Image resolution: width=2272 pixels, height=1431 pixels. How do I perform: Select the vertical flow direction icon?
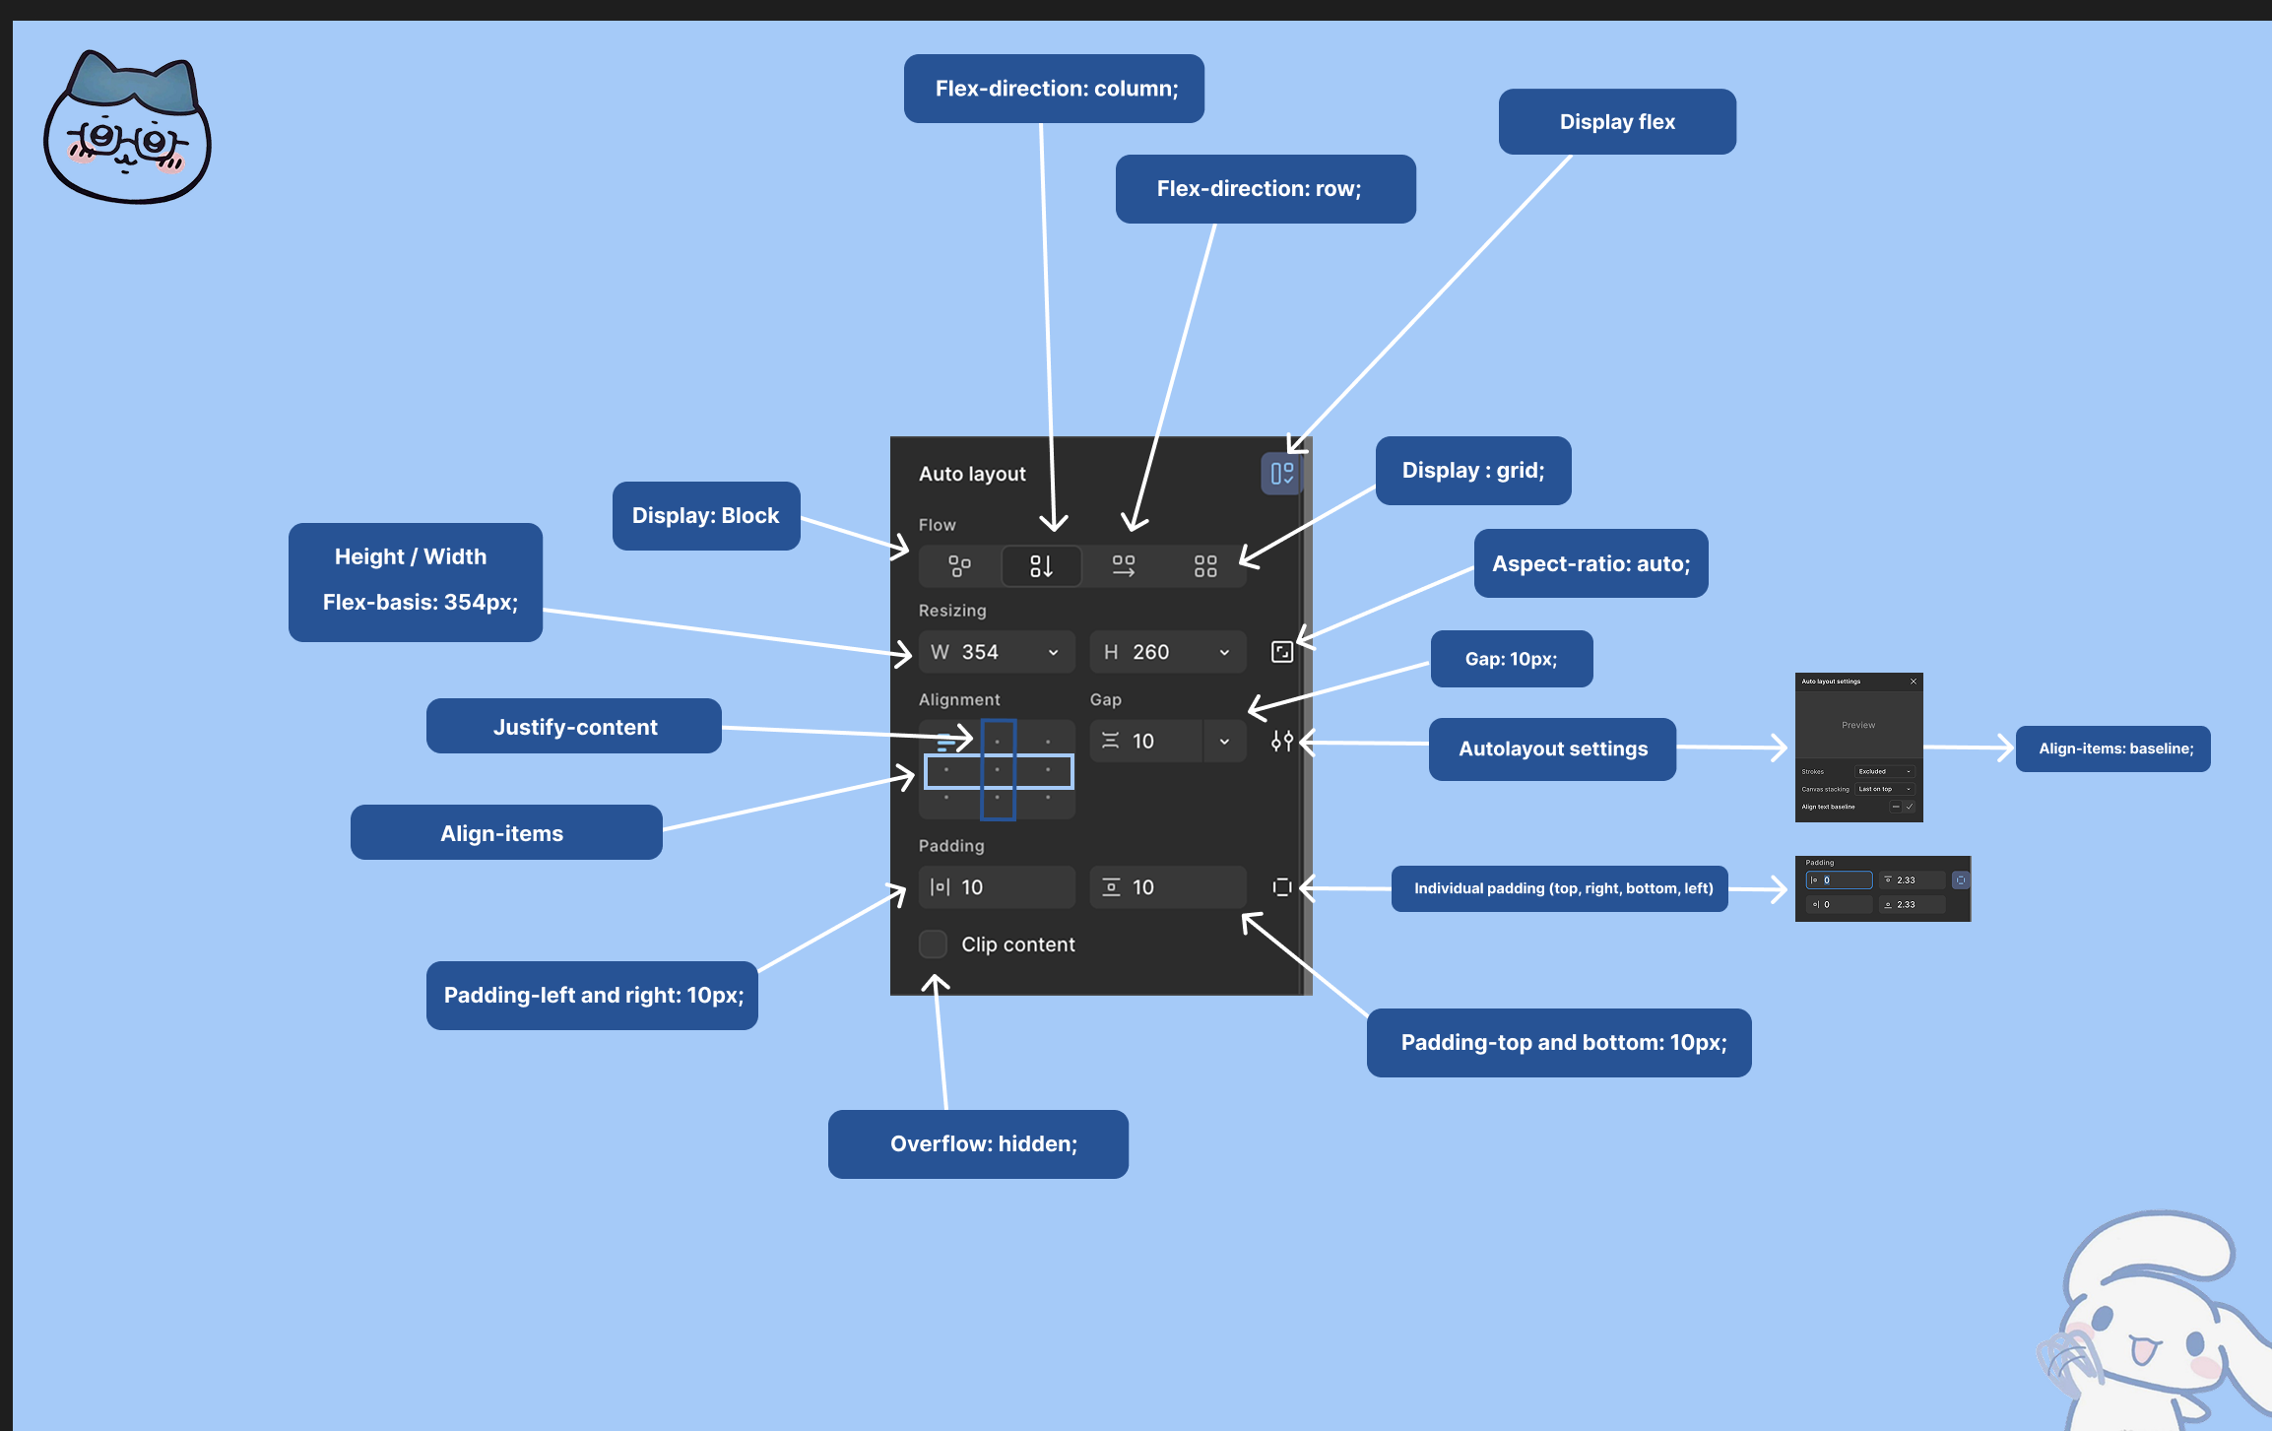[1041, 566]
